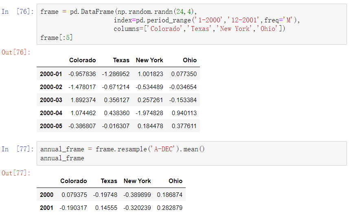Click Colorado header in annual_frame table
This screenshot has width=349, height=216.
[x=73, y=181]
